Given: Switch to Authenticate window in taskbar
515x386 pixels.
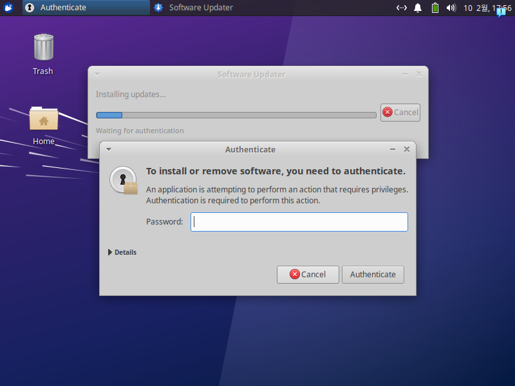Looking at the screenshot, I should (86, 8).
